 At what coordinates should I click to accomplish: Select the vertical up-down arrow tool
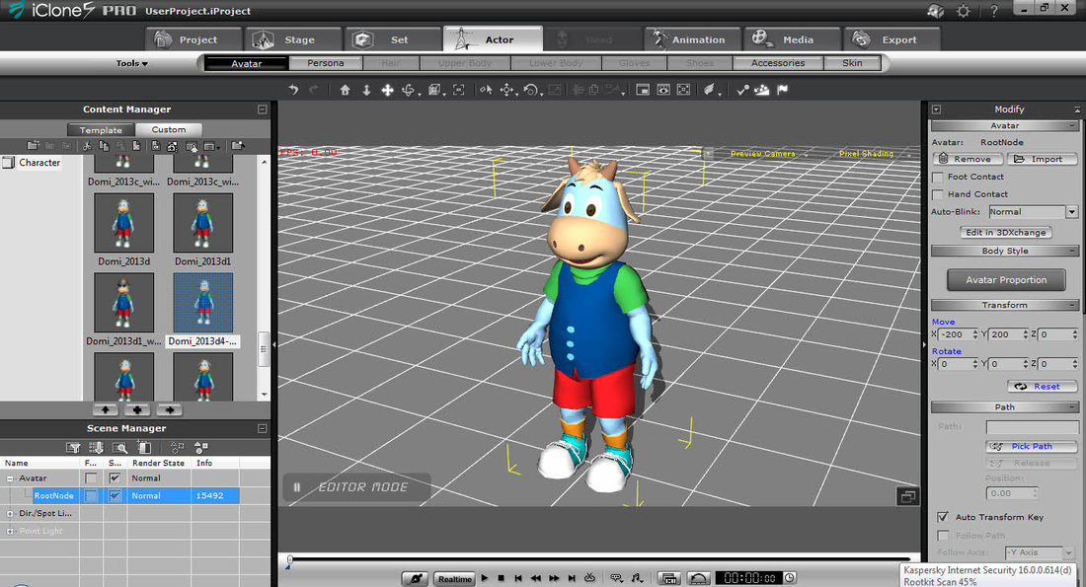pyautogui.click(x=366, y=90)
